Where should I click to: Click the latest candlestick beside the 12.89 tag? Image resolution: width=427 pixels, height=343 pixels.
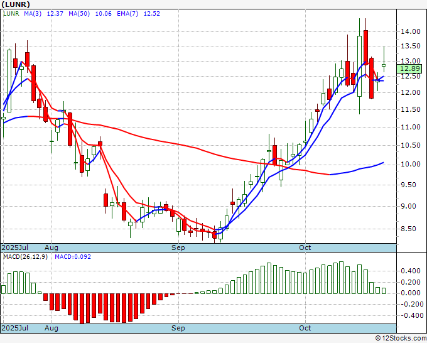[384, 65]
